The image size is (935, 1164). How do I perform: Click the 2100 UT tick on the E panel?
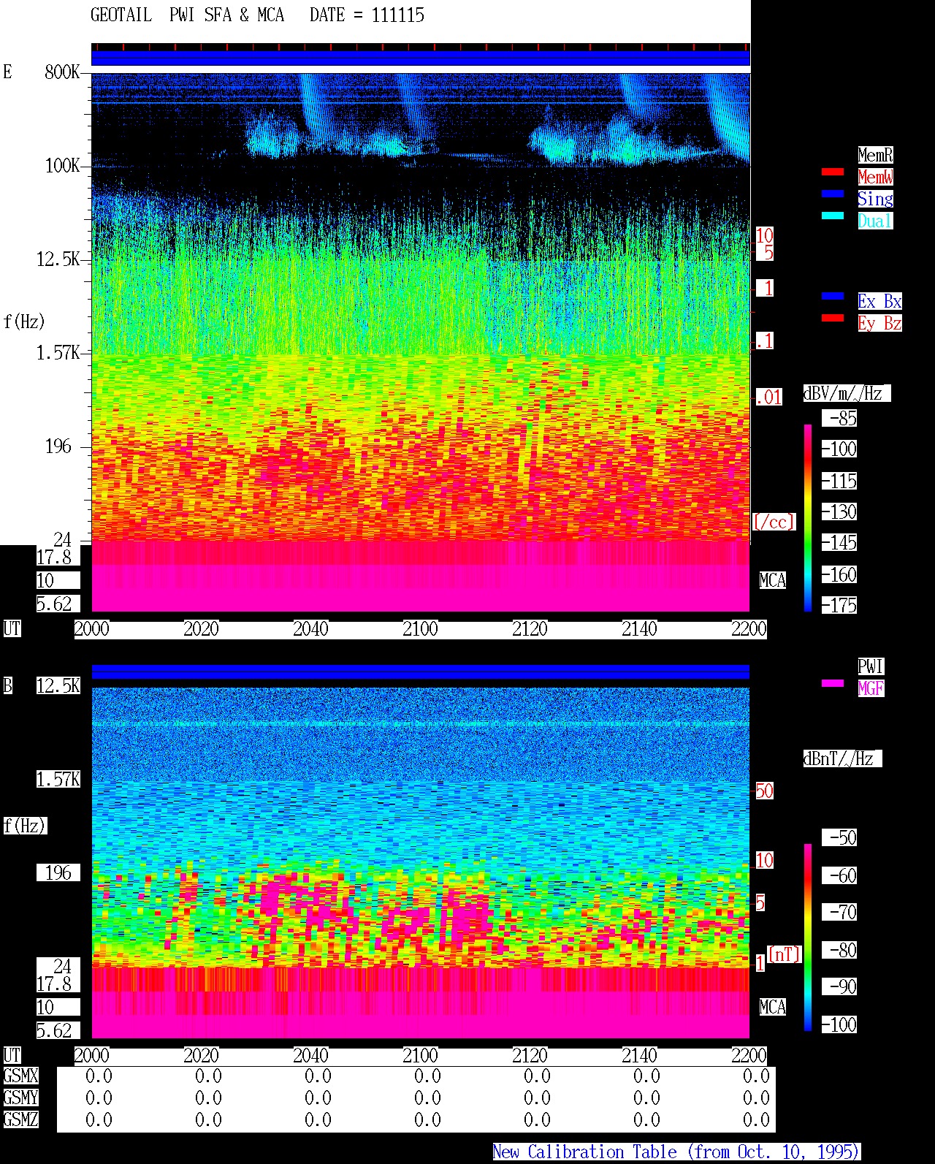(420, 629)
